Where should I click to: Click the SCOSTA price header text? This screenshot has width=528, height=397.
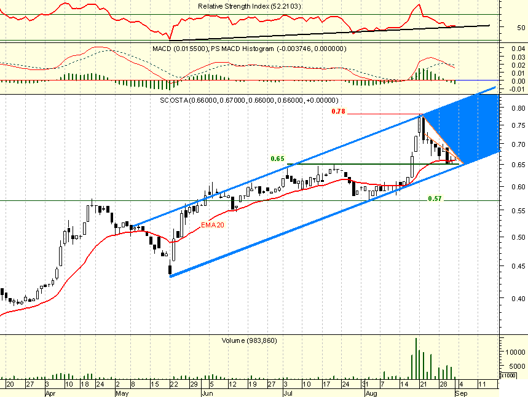click(249, 100)
